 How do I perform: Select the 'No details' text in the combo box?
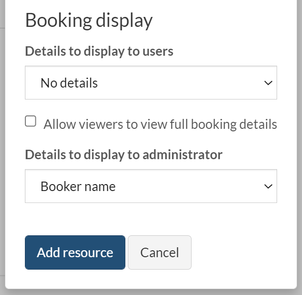pos(69,83)
